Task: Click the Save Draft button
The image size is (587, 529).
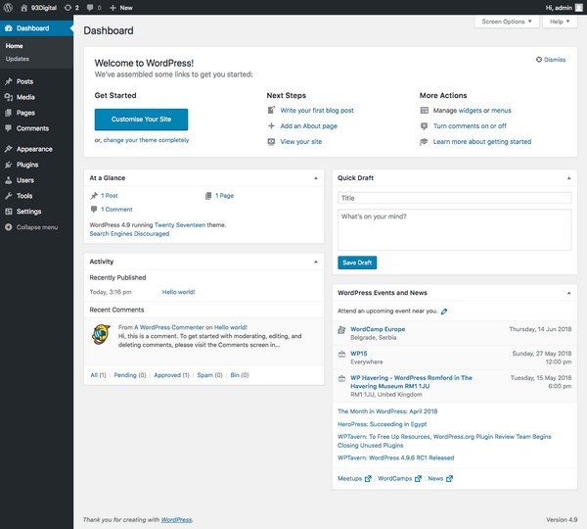Action: pyautogui.click(x=357, y=263)
